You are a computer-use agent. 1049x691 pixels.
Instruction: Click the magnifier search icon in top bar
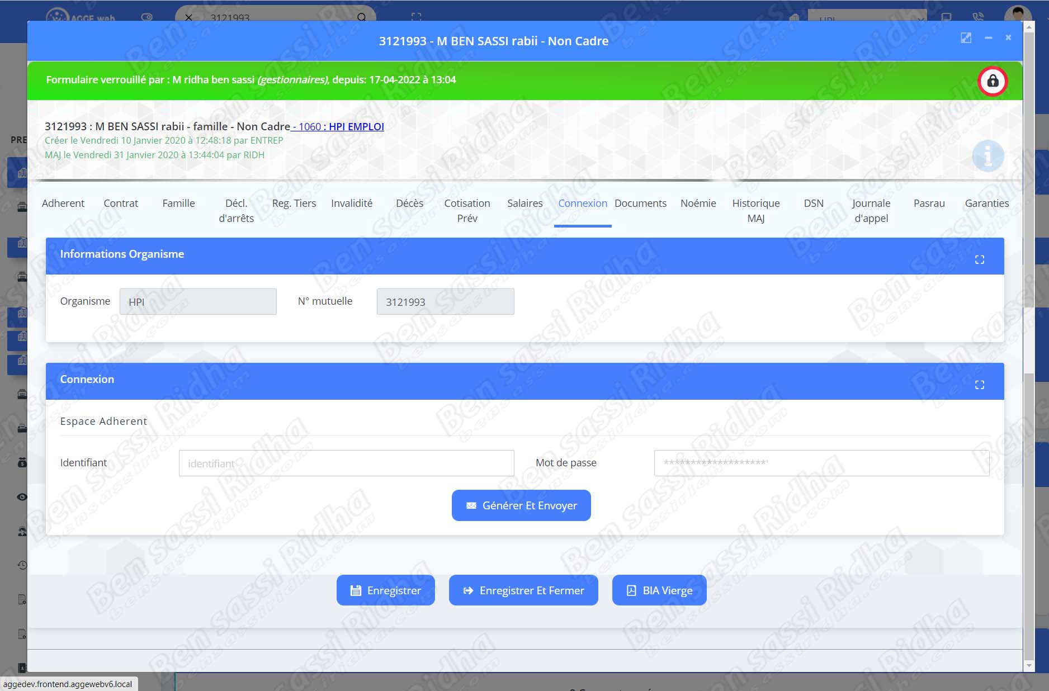[362, 17]
